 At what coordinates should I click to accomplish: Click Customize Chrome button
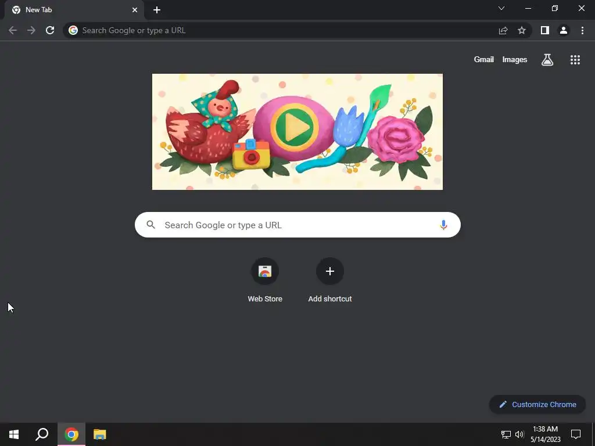tap(537, 404)
